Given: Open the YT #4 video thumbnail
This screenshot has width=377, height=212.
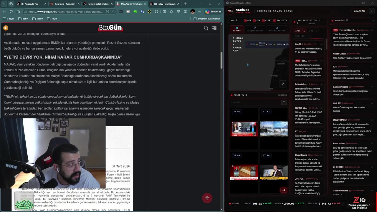Looking at the screenshot, I should tap(274, 173).
